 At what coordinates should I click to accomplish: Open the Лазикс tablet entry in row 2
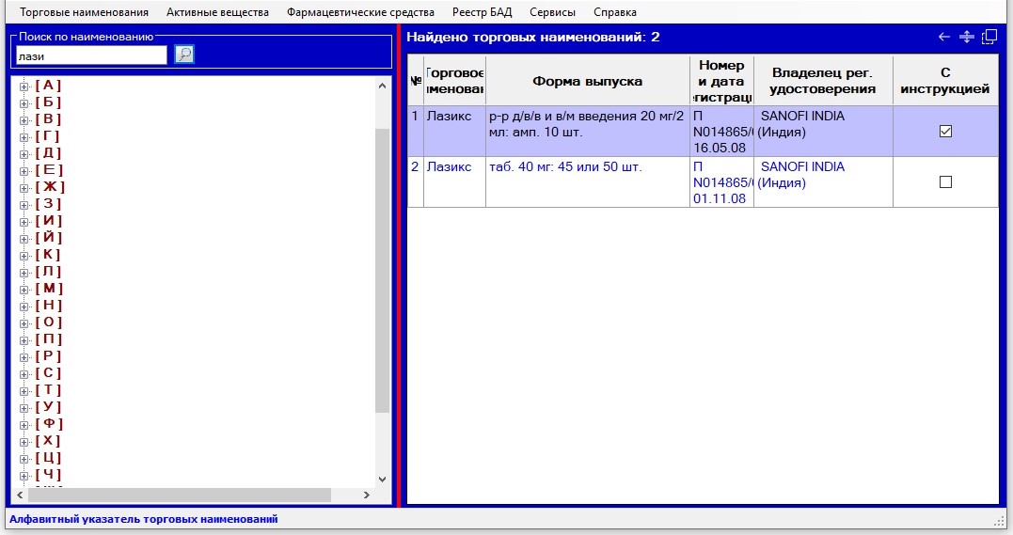(449, 167)
